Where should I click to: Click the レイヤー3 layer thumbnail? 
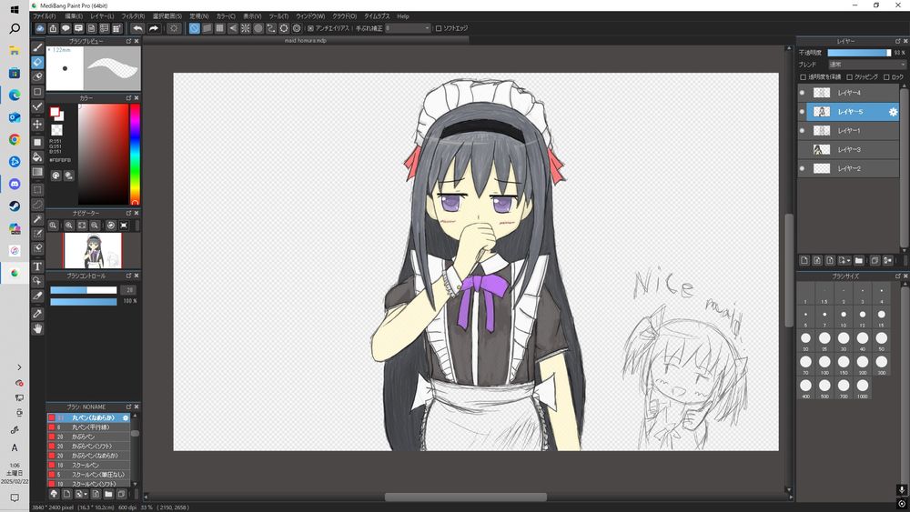click(821, 150)
